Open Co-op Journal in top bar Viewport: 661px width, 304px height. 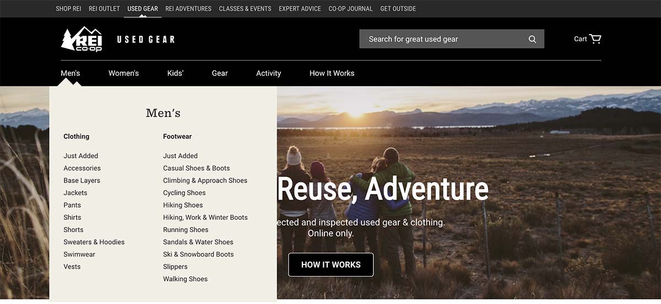tap(350, 9)
